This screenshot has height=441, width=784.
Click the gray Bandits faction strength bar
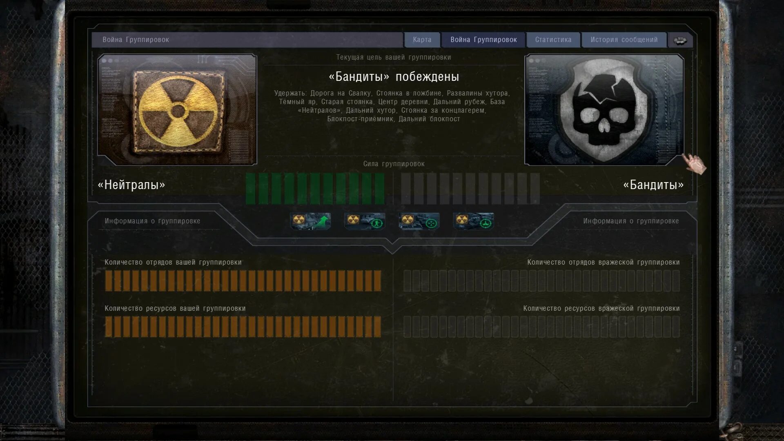470,188
